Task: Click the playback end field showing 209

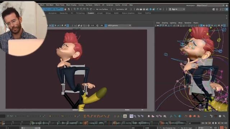Action: pos(137,128)
